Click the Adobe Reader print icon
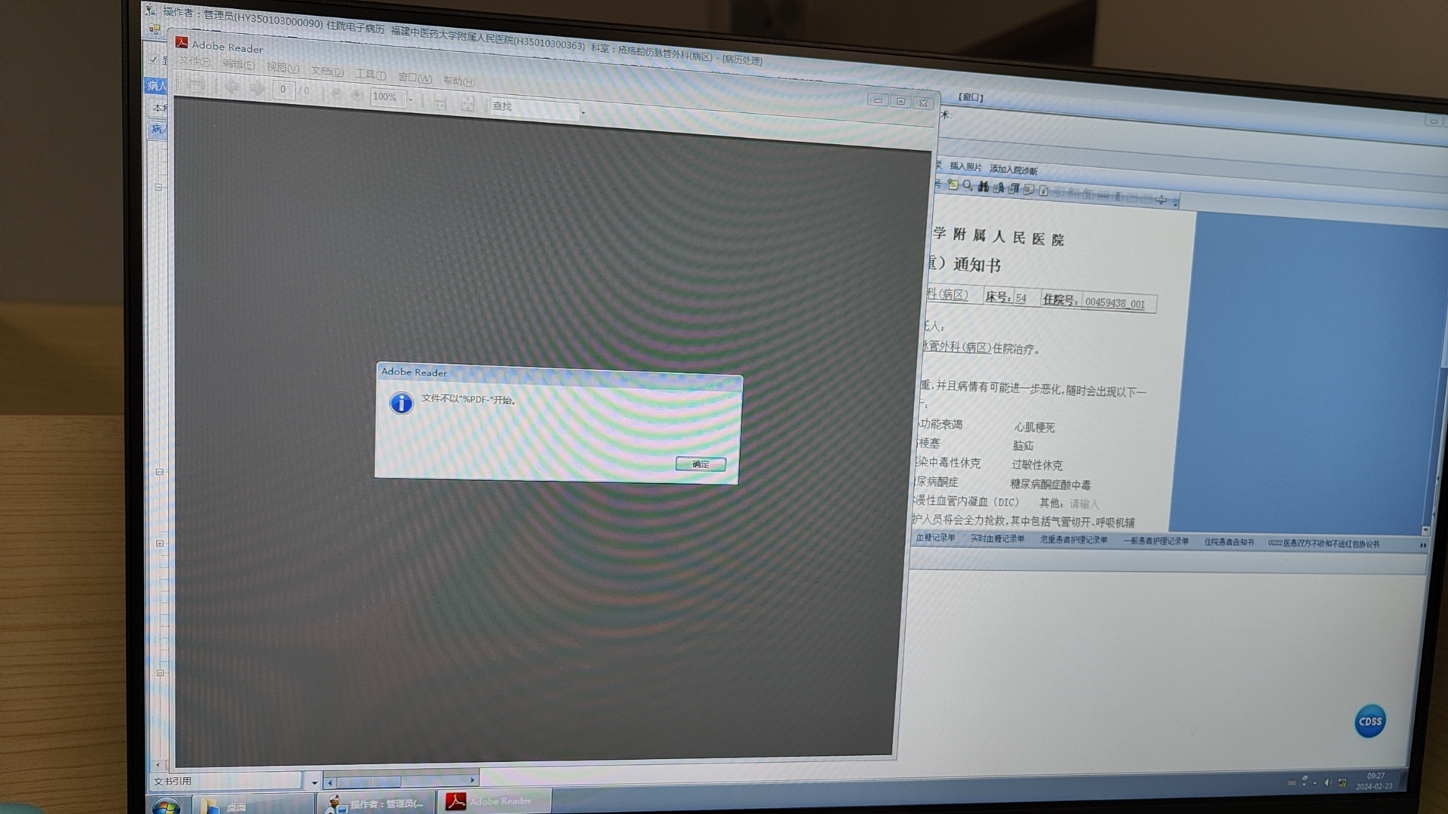The height and width of the screenshot is (814, 1448). (196, 87)
